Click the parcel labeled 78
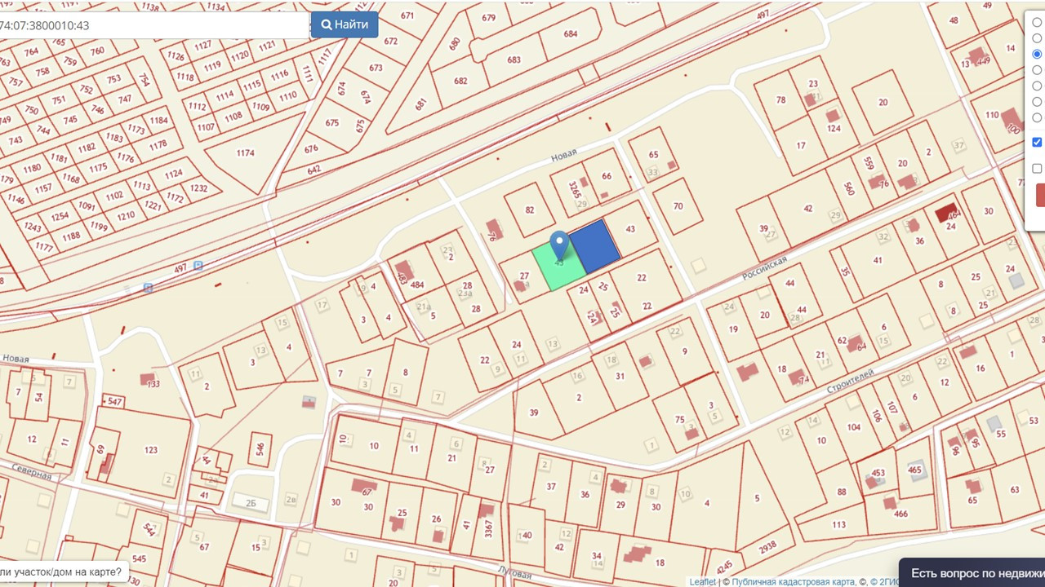The height and width of the screenshot is (587, 1045). click(780, 100)
